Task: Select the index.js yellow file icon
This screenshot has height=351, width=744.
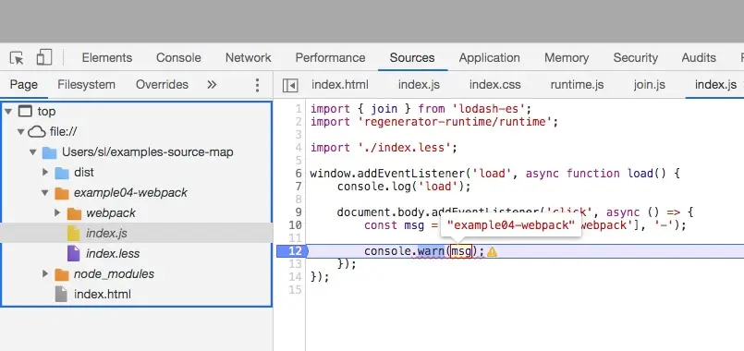Action: (x=74, y=233)
